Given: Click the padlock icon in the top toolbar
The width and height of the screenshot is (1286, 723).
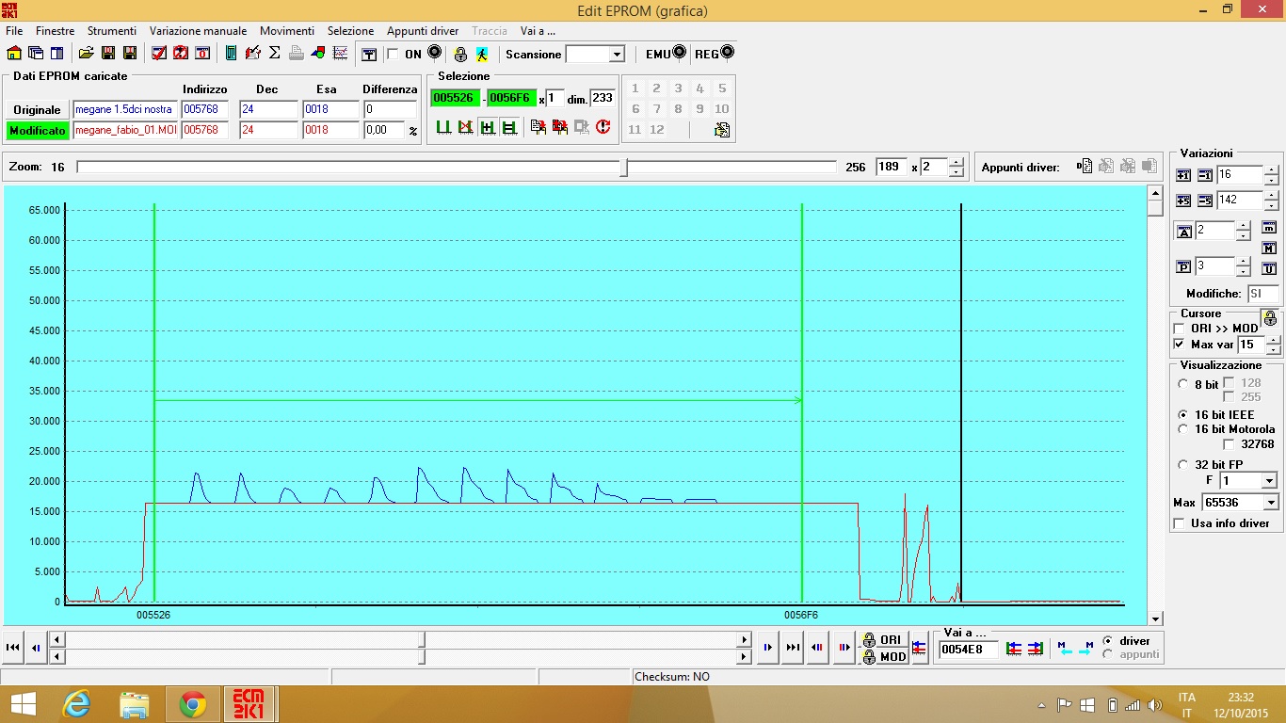Looking at the screenshot, I should click(460, 55).
